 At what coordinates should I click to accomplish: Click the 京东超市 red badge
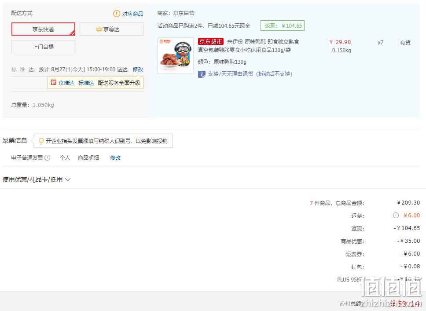click(211, 41)
